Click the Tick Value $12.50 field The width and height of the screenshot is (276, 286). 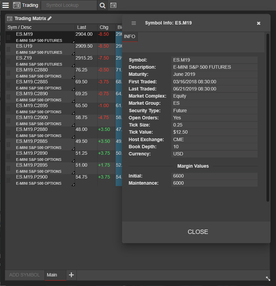click(215, 132)
